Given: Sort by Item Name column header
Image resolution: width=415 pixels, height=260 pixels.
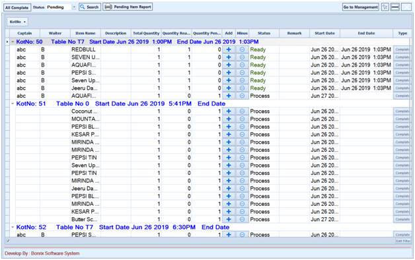Looking at the screenshot, I should [x=85, y=33].
